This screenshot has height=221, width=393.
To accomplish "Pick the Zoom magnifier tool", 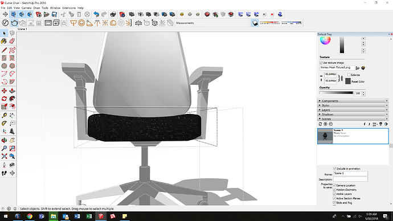I will [x=4, y=148].
